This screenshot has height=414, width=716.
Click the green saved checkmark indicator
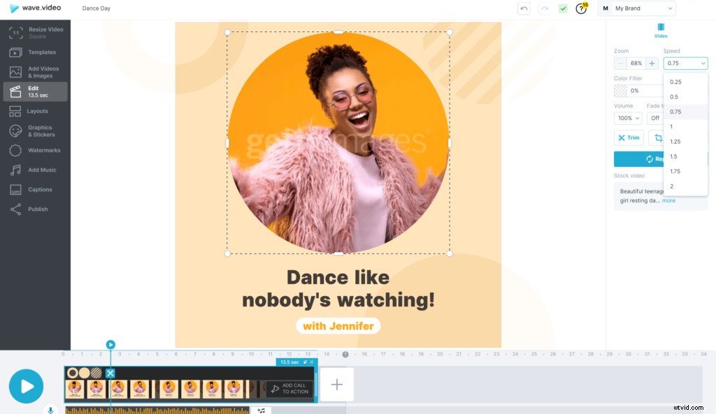click(563, 8)
